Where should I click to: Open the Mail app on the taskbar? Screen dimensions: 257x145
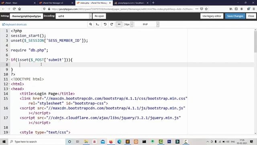[103, 141]
